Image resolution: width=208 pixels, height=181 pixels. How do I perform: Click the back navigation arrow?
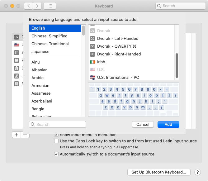[28, 6]
